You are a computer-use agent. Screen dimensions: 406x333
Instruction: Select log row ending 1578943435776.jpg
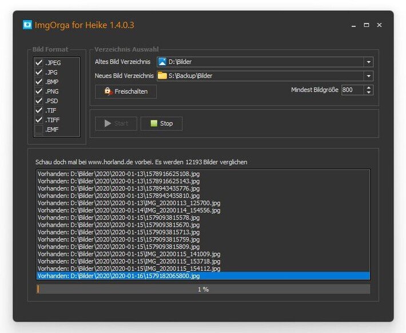coord(203,188)
